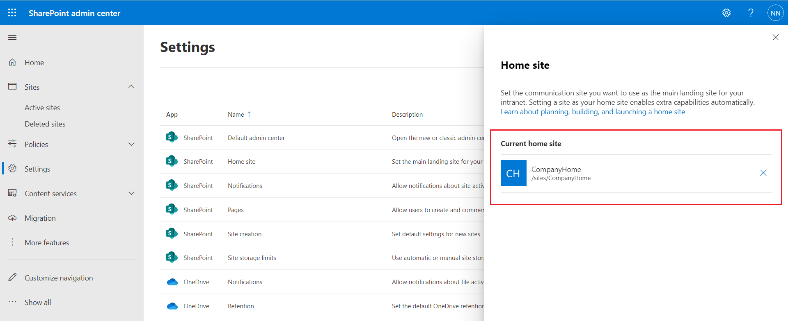
Task: Click the pencil icon for Customize navigation
Action: [13, 278]
